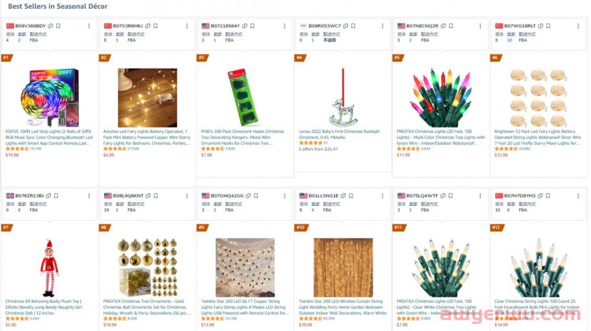Screen dimensions: 591x331
Task: Copy ASIN B076ZR13BJ with copy icon
Action: [48, 196]
